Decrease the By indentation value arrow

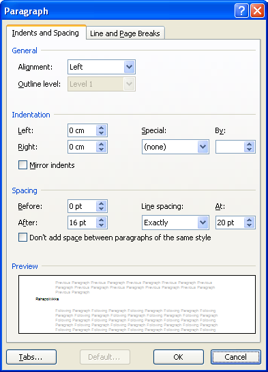click(249, 149)
